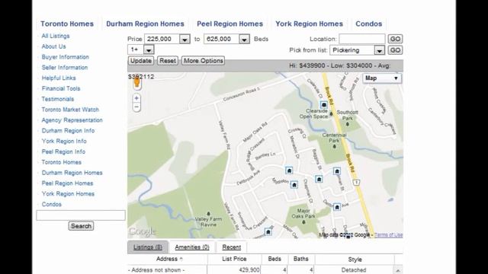Open All Listings sidebar link
488x274 pixels.
pos(56,36)
